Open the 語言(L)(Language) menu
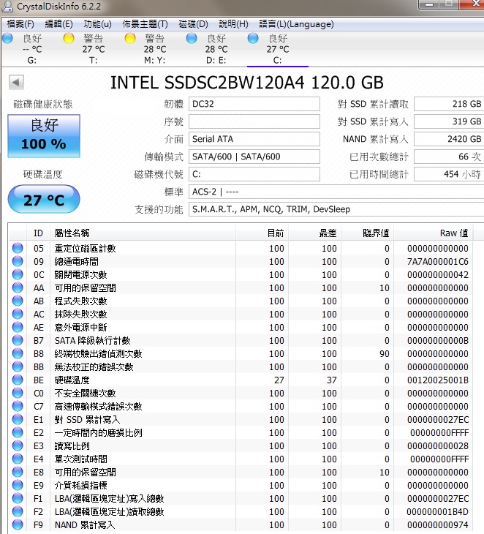This screenshot has width=484, height=534. 296,24
